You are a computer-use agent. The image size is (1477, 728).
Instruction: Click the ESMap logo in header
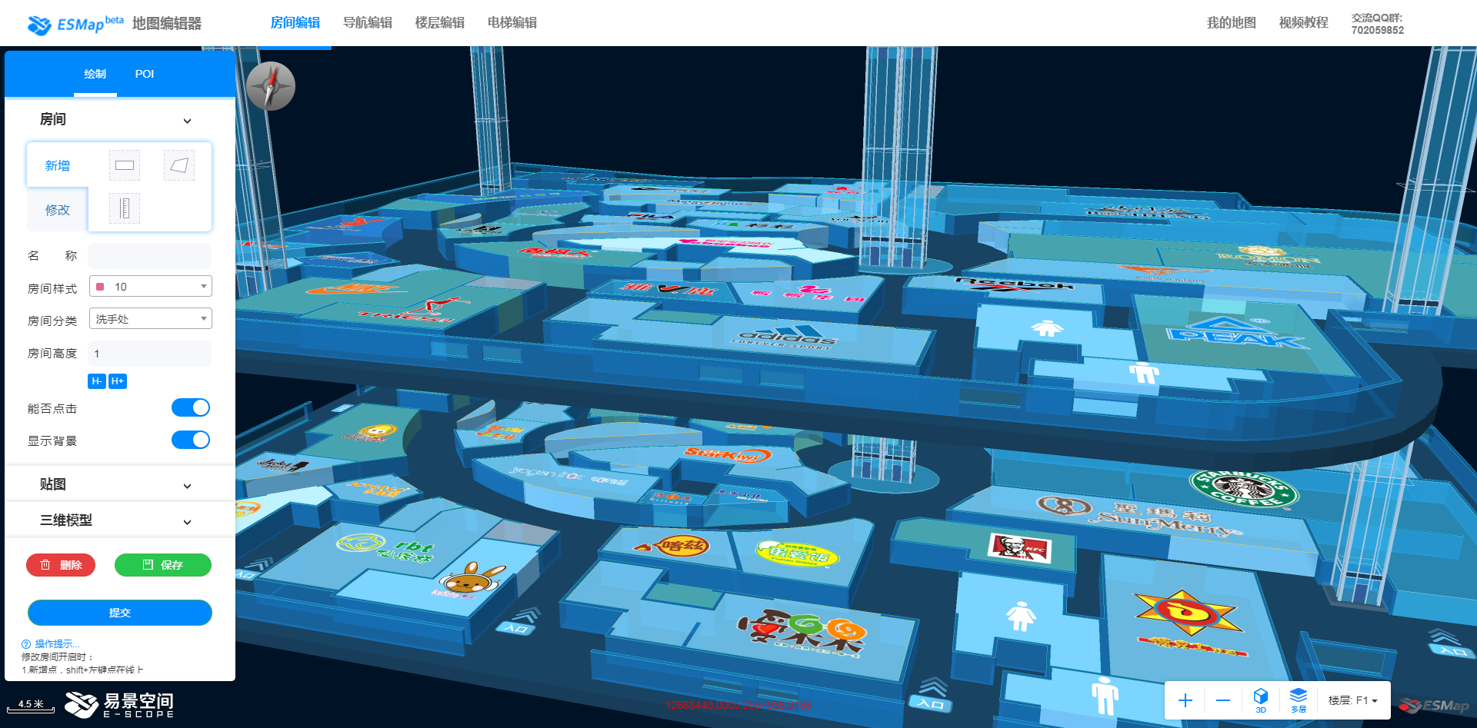point(75,24)
